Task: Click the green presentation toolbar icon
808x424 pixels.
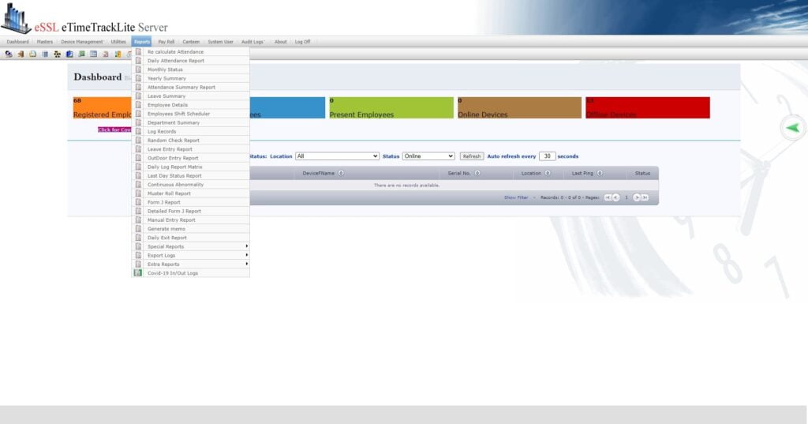Action: coord(81,54)
